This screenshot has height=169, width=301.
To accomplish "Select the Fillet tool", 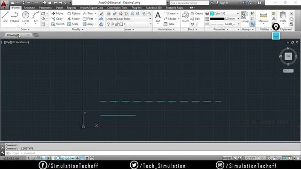I will [x=88, y=19].
